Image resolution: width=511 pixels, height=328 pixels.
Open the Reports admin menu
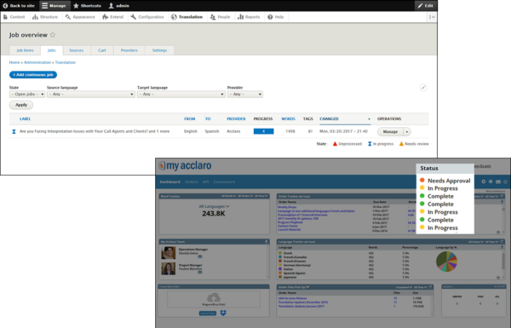tap(249, 17)
